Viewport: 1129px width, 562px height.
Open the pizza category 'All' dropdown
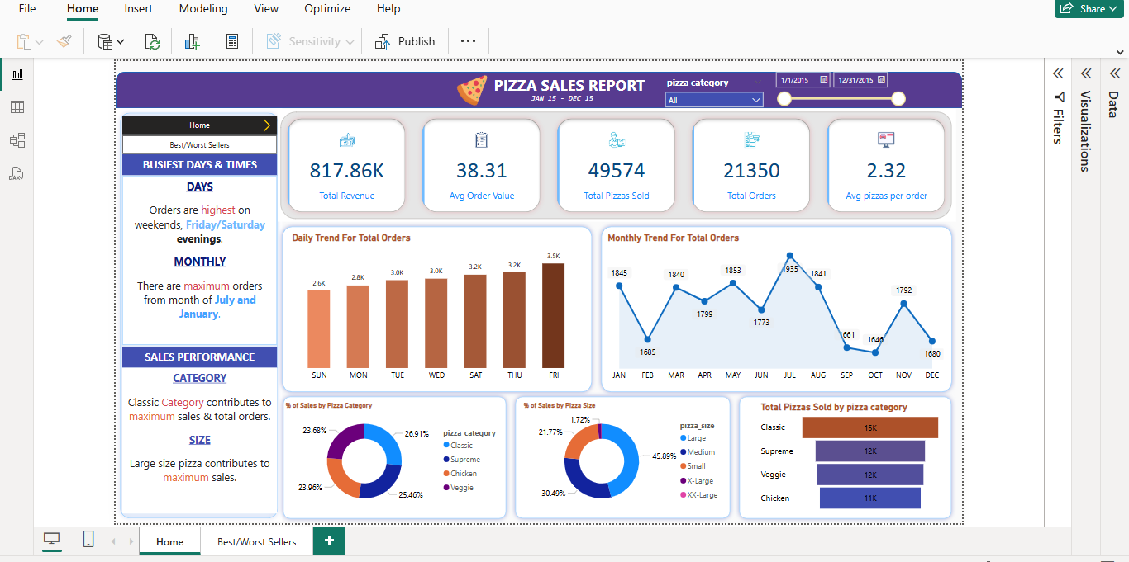click(x=714, y=100)
